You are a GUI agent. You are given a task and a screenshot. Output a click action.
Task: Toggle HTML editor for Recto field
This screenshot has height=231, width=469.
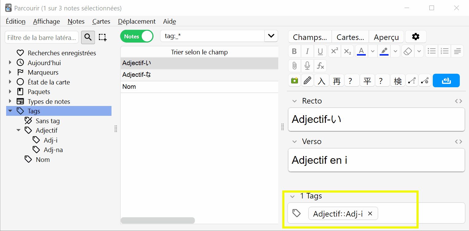[458, 101]
